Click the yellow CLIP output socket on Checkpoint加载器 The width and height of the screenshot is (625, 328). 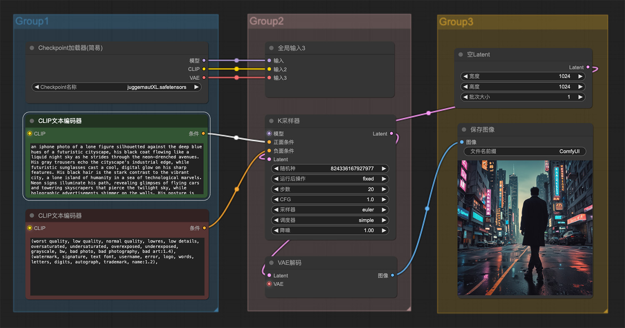(x=204, y=69)
